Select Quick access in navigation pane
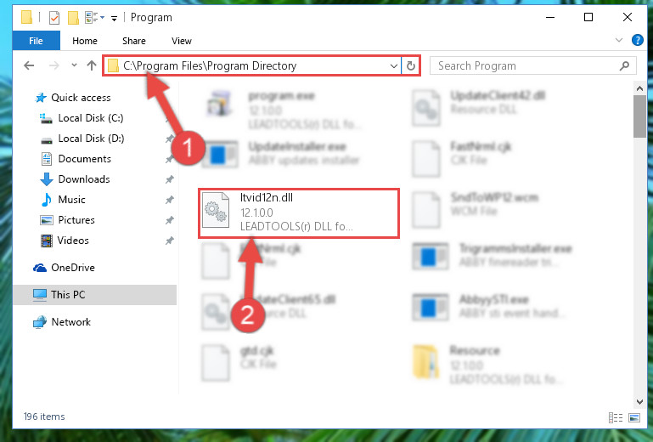Image resolution: width=653 pixels, height=442 pixels. pos(73,98)
